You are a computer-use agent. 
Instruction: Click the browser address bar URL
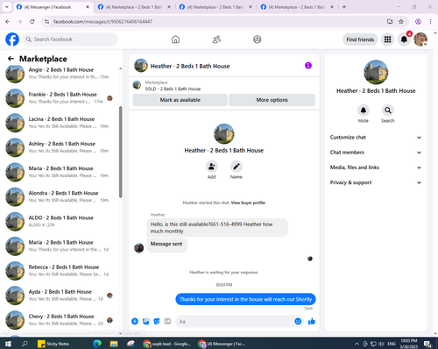(x=102, y=21)
